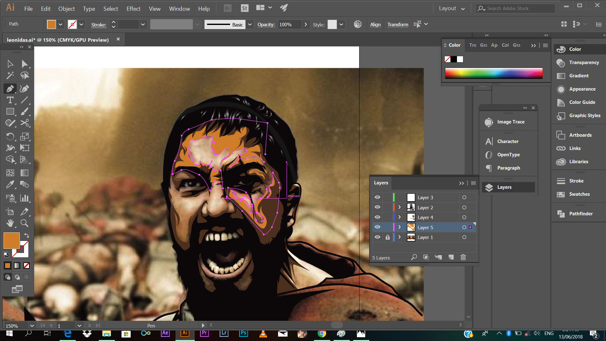
Task: Click the Transform link
Action: pyautogui.click(x=398, y=25)
